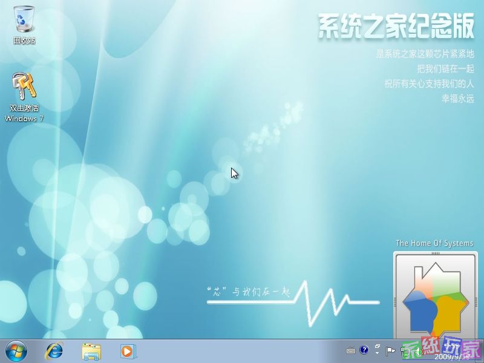
Task: Select the 双击激活 Windows 7 keys icon
Action: [24, 97]
